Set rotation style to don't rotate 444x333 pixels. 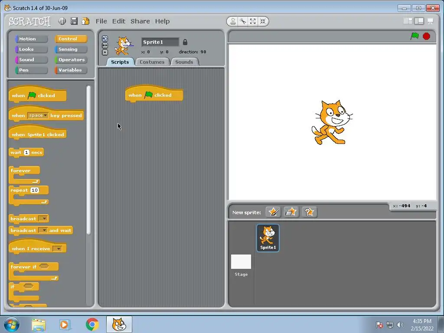tap(105, 52)
